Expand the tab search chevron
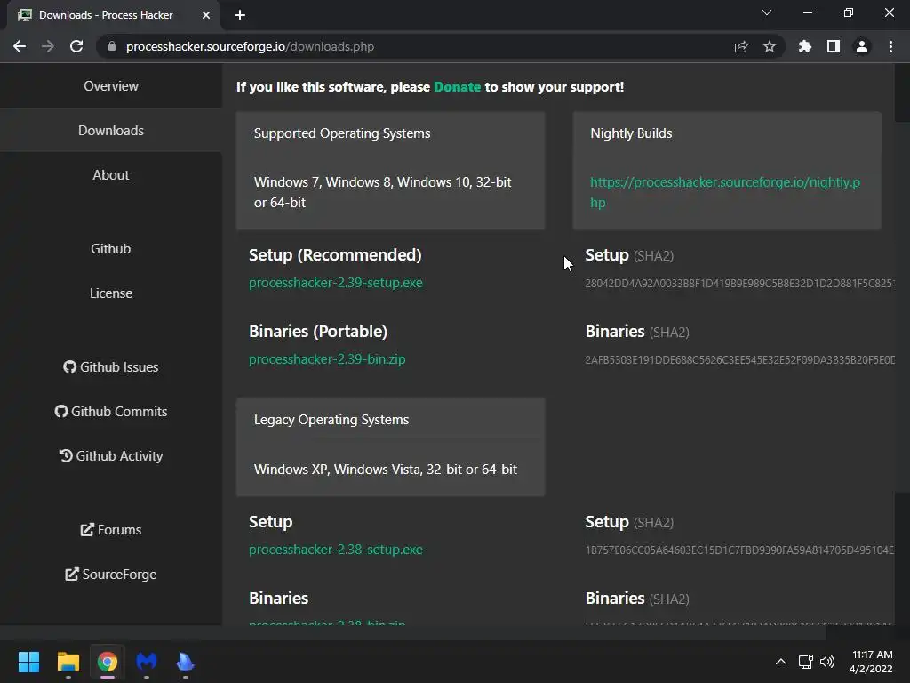This screenshot has width=910, height=683. (x=767, y=13)
